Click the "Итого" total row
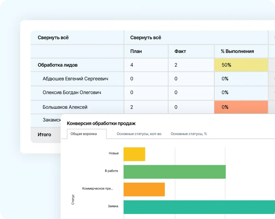Screen dimensions: 275x219 click(x=44, y=135)
